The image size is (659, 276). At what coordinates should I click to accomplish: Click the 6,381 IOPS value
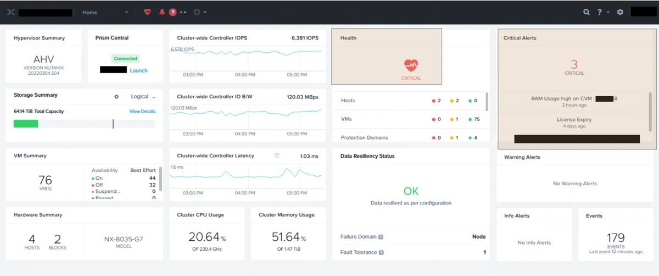(305, 38)
